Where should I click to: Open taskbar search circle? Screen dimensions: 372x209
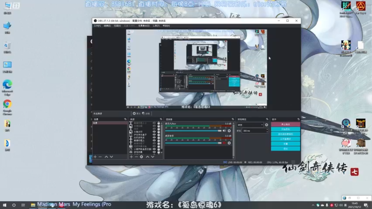(14, 205)
